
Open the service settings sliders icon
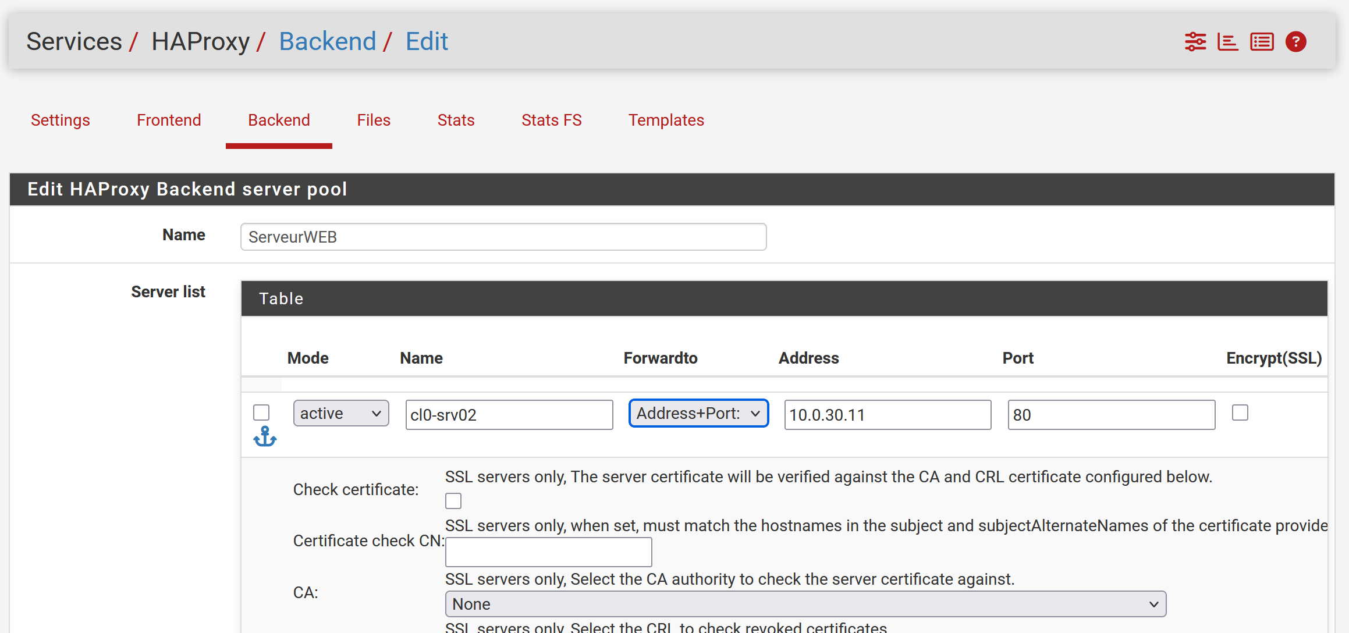[x=1195, y=42]
